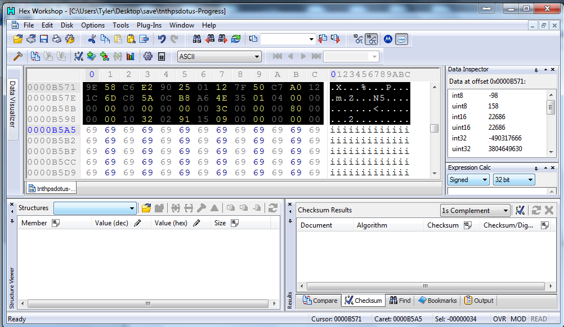Open structure library folder icon
Image resolution: width=564 pixels, height=327 pixels.
click(x=146, y=208)
